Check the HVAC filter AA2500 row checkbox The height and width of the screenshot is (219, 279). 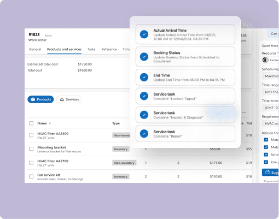(31, 135)
